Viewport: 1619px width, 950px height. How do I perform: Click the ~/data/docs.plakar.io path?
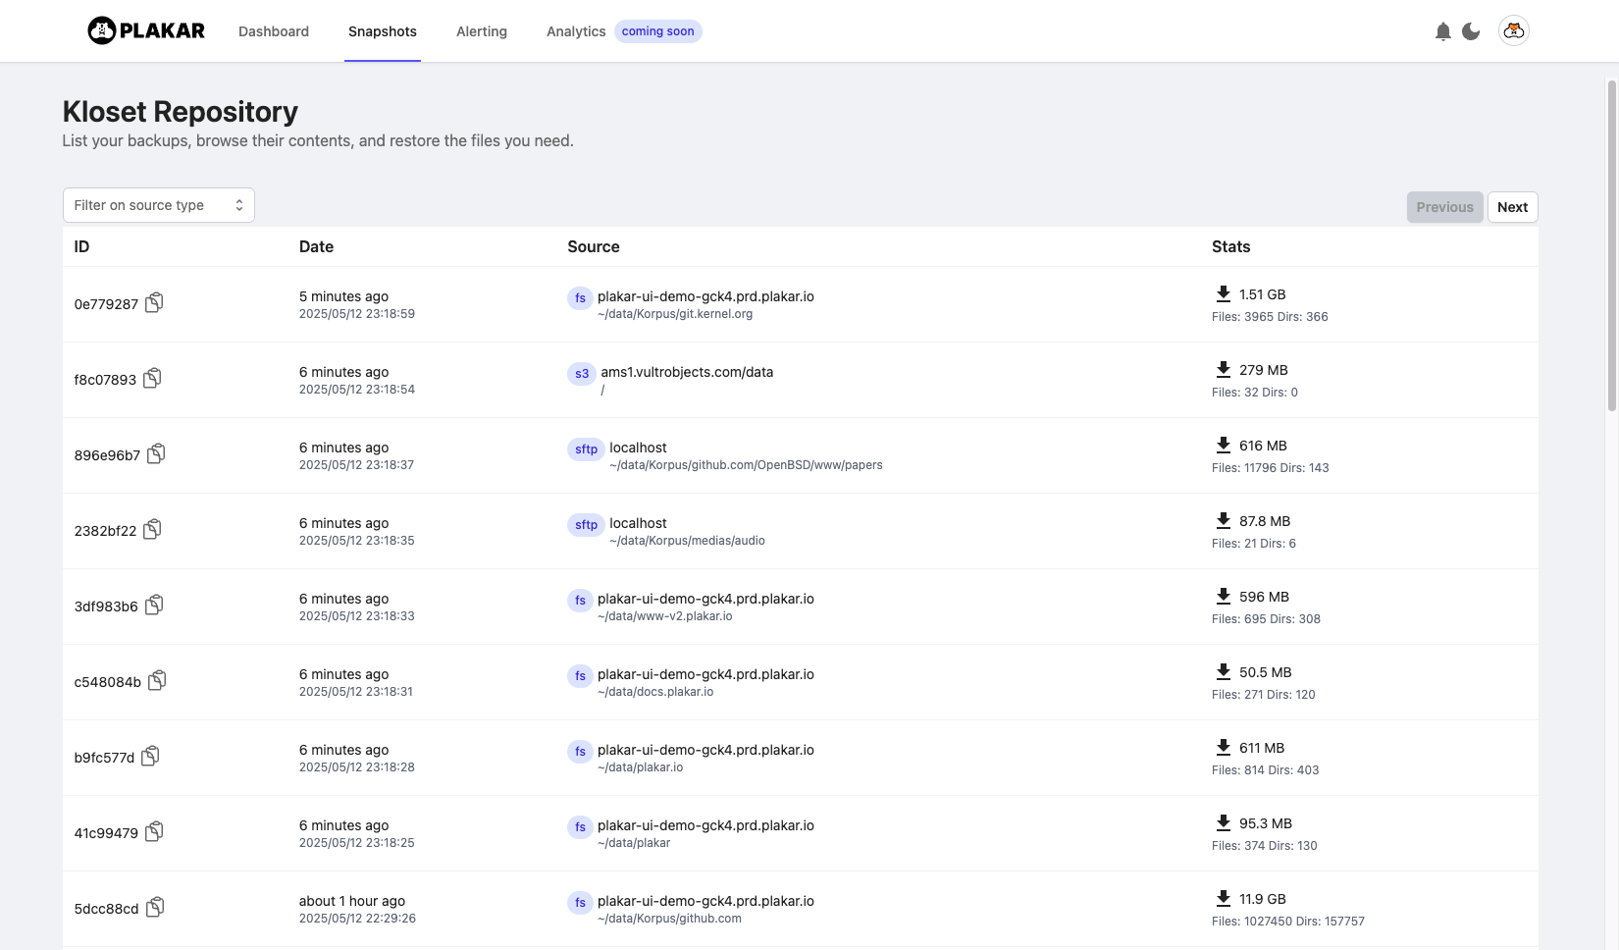click(x=655, y=692)
